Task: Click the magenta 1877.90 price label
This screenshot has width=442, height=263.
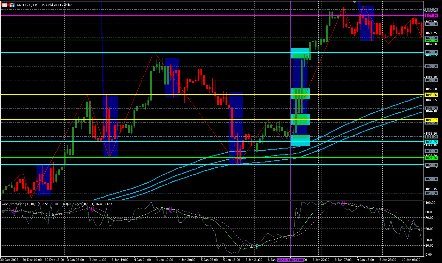Action: tap(431, 16)
